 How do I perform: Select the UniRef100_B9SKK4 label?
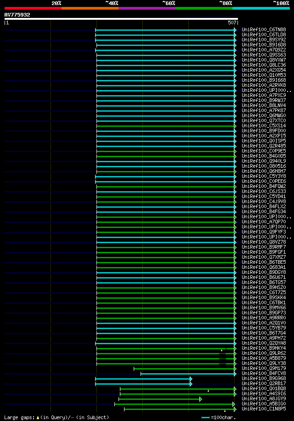(x=264, y=297)
